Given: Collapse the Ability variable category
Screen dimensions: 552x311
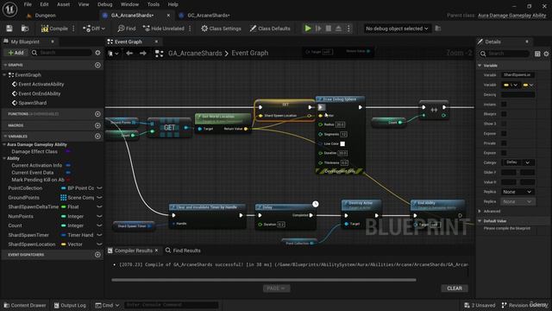Looking at the screenshot, I should 4,159.
